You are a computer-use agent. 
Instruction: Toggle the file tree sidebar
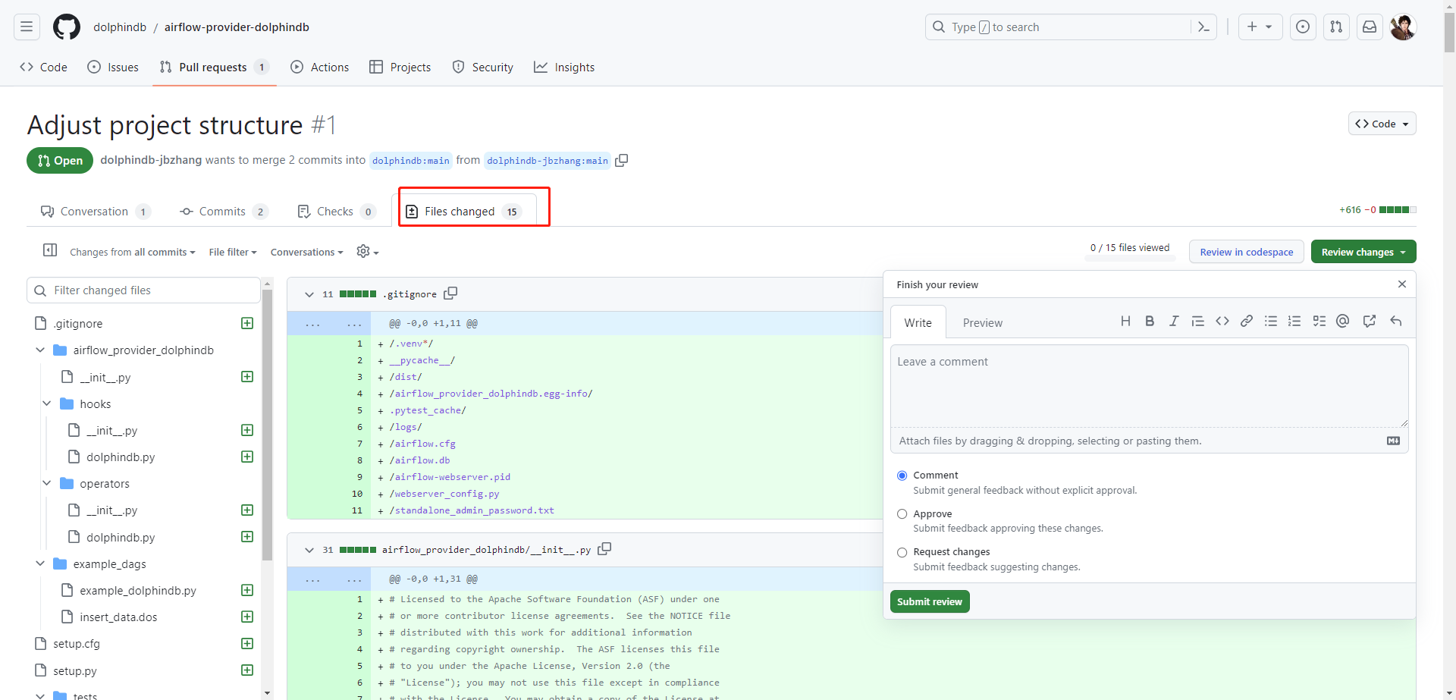click(50, 250)
